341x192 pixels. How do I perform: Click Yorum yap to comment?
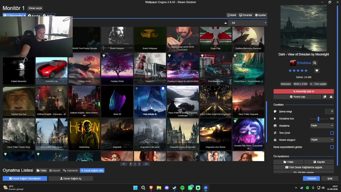point(298,97)
